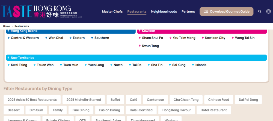The height and width of the screenshot is (121, 273).
Task: Select the Hong Kong Island region header
Action: (71, 31)
